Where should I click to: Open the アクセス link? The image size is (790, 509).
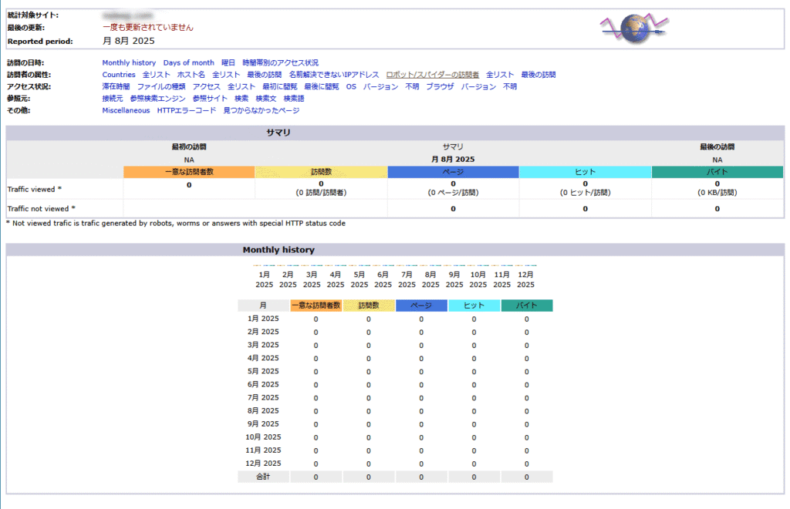click(207, 86)
